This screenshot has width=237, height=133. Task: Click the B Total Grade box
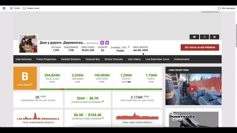(x=25, y=78)
